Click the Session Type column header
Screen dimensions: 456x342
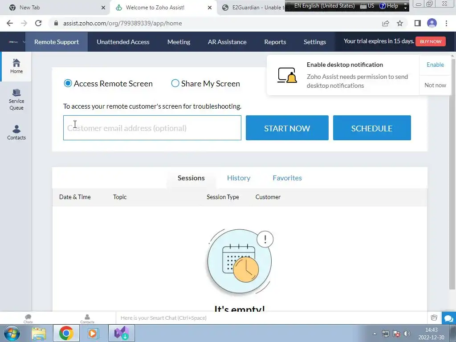223,197
